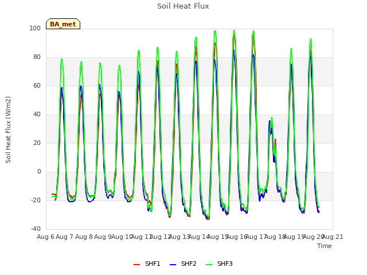This screenshot has width=367, height=275.
Task: Click the Soil Heat Flux chart title
Action: pyautogui.click(x=183, y=6)
